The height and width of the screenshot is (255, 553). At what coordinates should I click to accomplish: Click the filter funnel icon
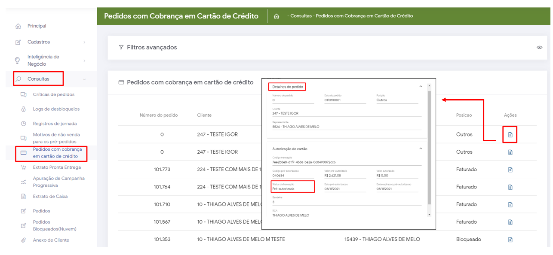[121, 47]
